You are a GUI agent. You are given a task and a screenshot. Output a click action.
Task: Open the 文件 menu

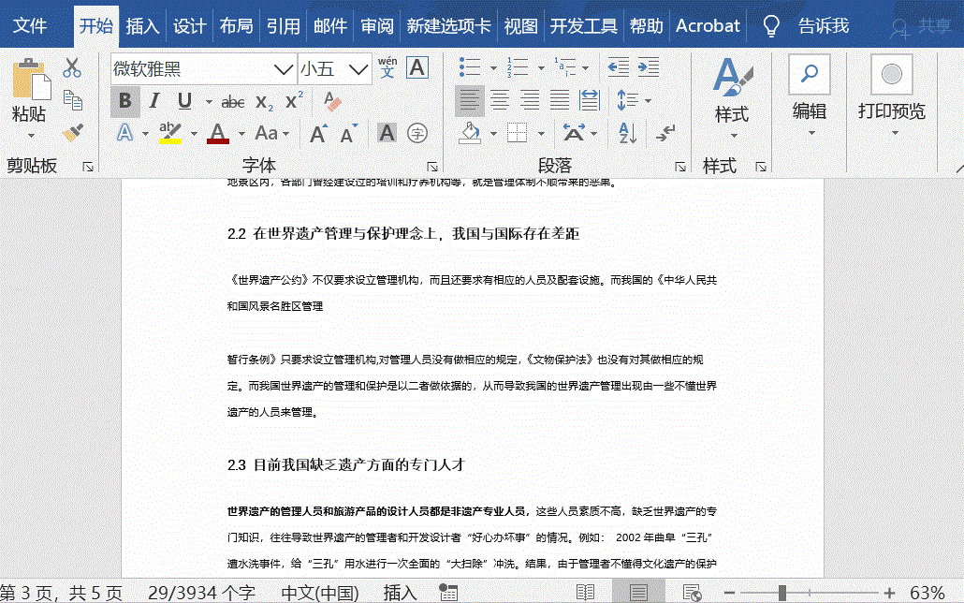click(32, 25)
